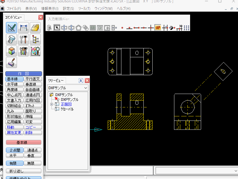238x179 pixels.
Task: Click the 平行直交 command button
Action: point(32,79)
